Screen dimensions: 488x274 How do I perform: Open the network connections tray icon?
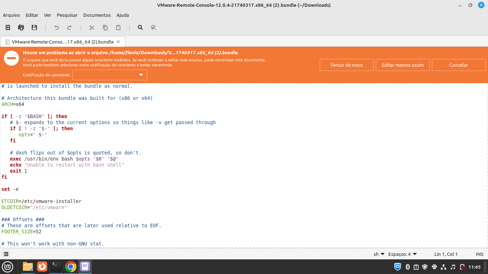click(444, 267)
